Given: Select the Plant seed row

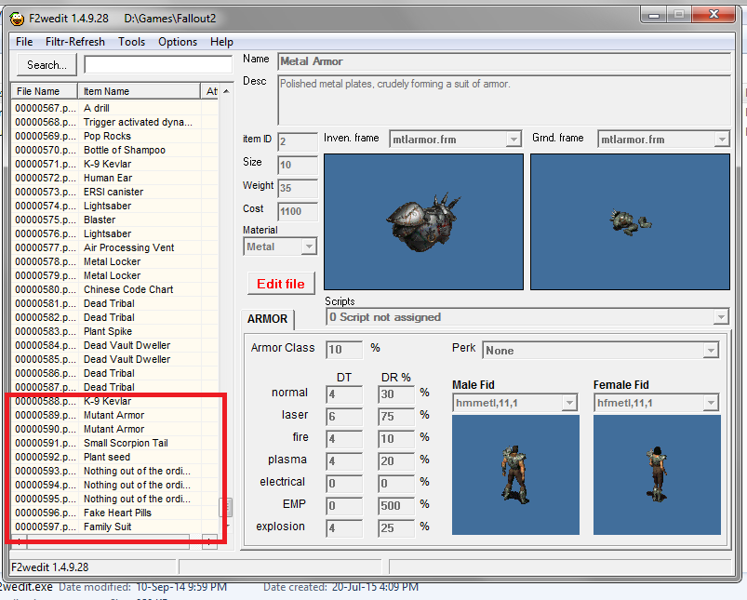Looking at the screenshot, I should [x=114, y=457].
